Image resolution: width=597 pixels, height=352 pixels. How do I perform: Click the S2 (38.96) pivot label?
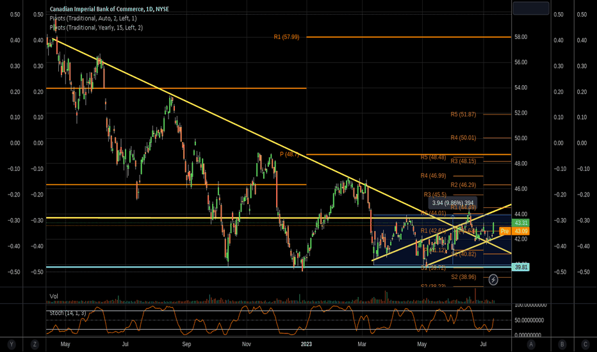coord(463,277)
